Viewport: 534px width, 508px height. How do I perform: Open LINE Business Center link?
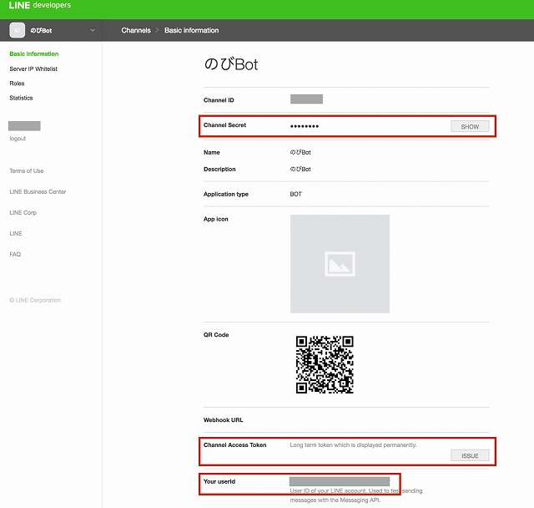38,191
